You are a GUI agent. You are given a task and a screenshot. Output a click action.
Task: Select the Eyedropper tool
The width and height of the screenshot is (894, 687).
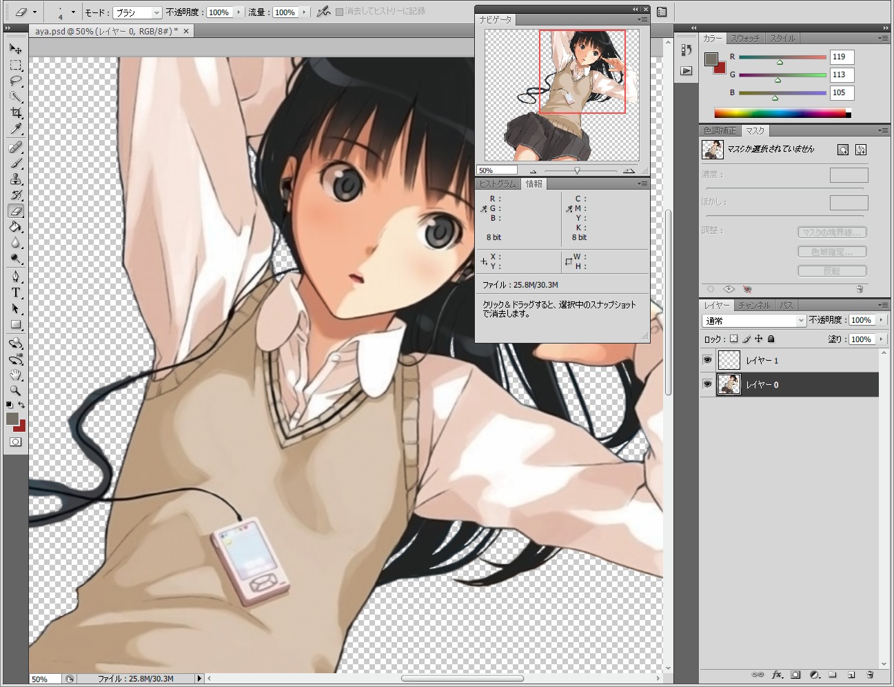tap(16, 129)
